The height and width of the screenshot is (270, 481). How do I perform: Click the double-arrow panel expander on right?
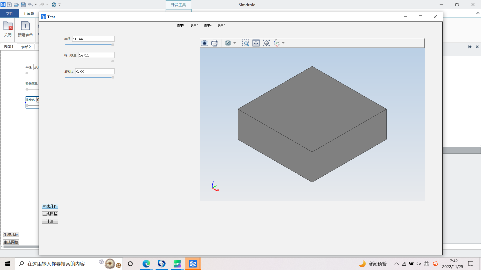coord(470,47)
